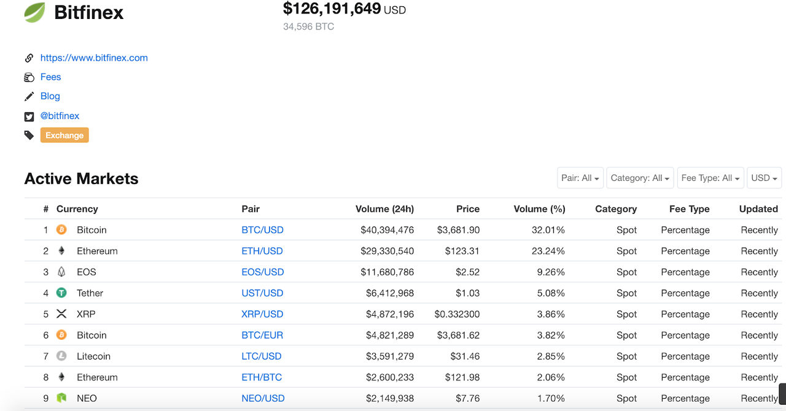
Task: Click the Bitcoin name in row 1
Action: coord(91,230)
